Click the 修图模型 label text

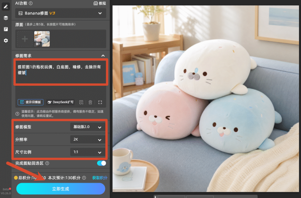coord(23,127)
